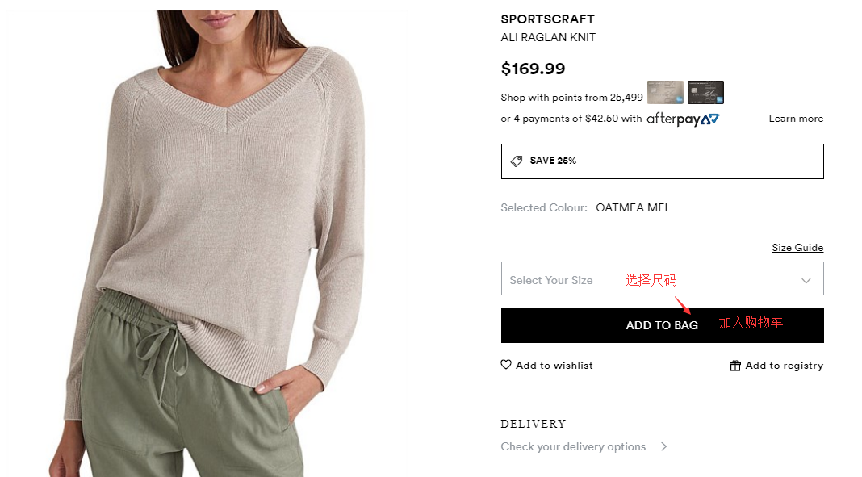Open the Size Guide link
This screenshot has height=477, width=862.
[x=797, y=248]
